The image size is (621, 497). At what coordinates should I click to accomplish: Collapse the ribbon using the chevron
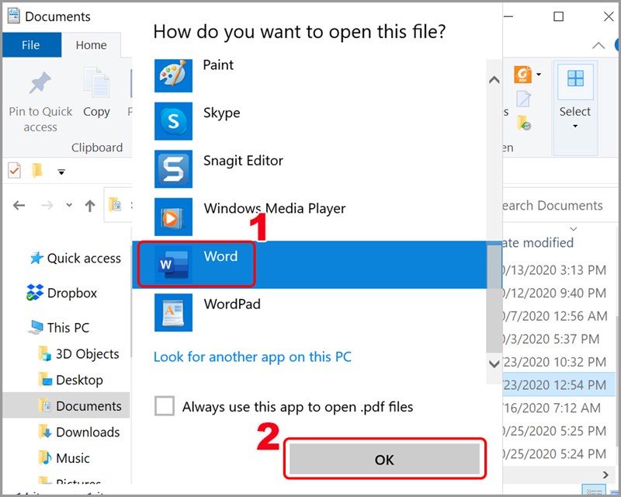coord(598,45)
